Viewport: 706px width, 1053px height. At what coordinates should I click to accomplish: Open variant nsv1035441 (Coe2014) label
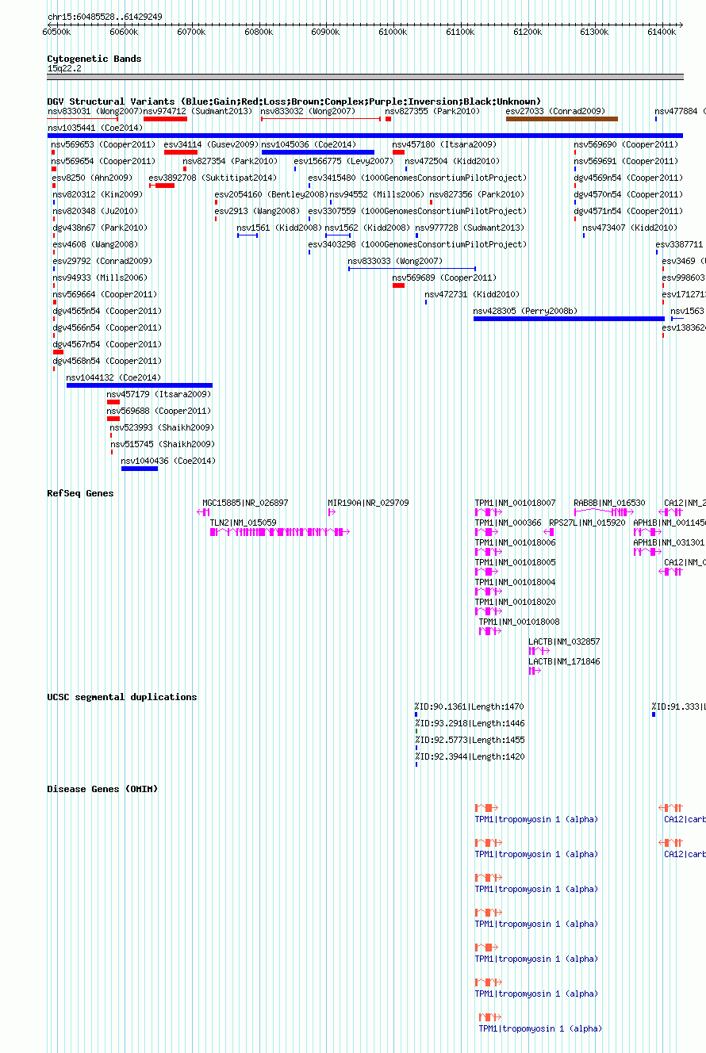[x=95, y=128]
